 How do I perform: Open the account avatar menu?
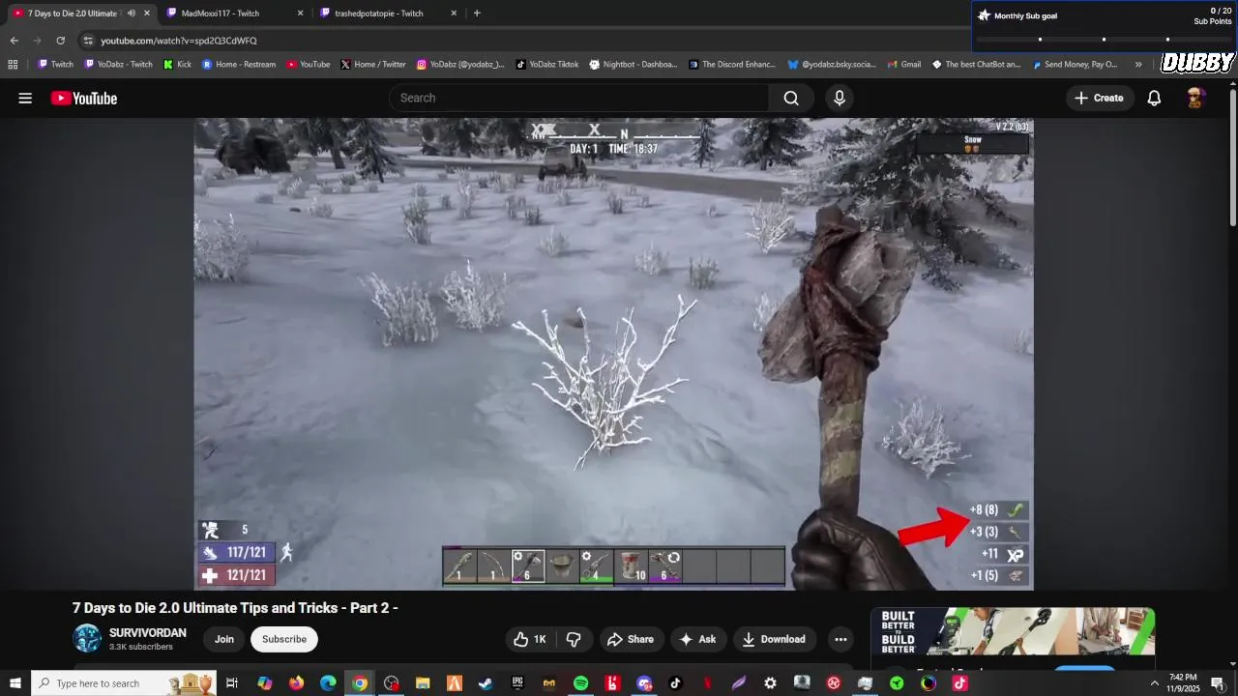pos(1195,98)
